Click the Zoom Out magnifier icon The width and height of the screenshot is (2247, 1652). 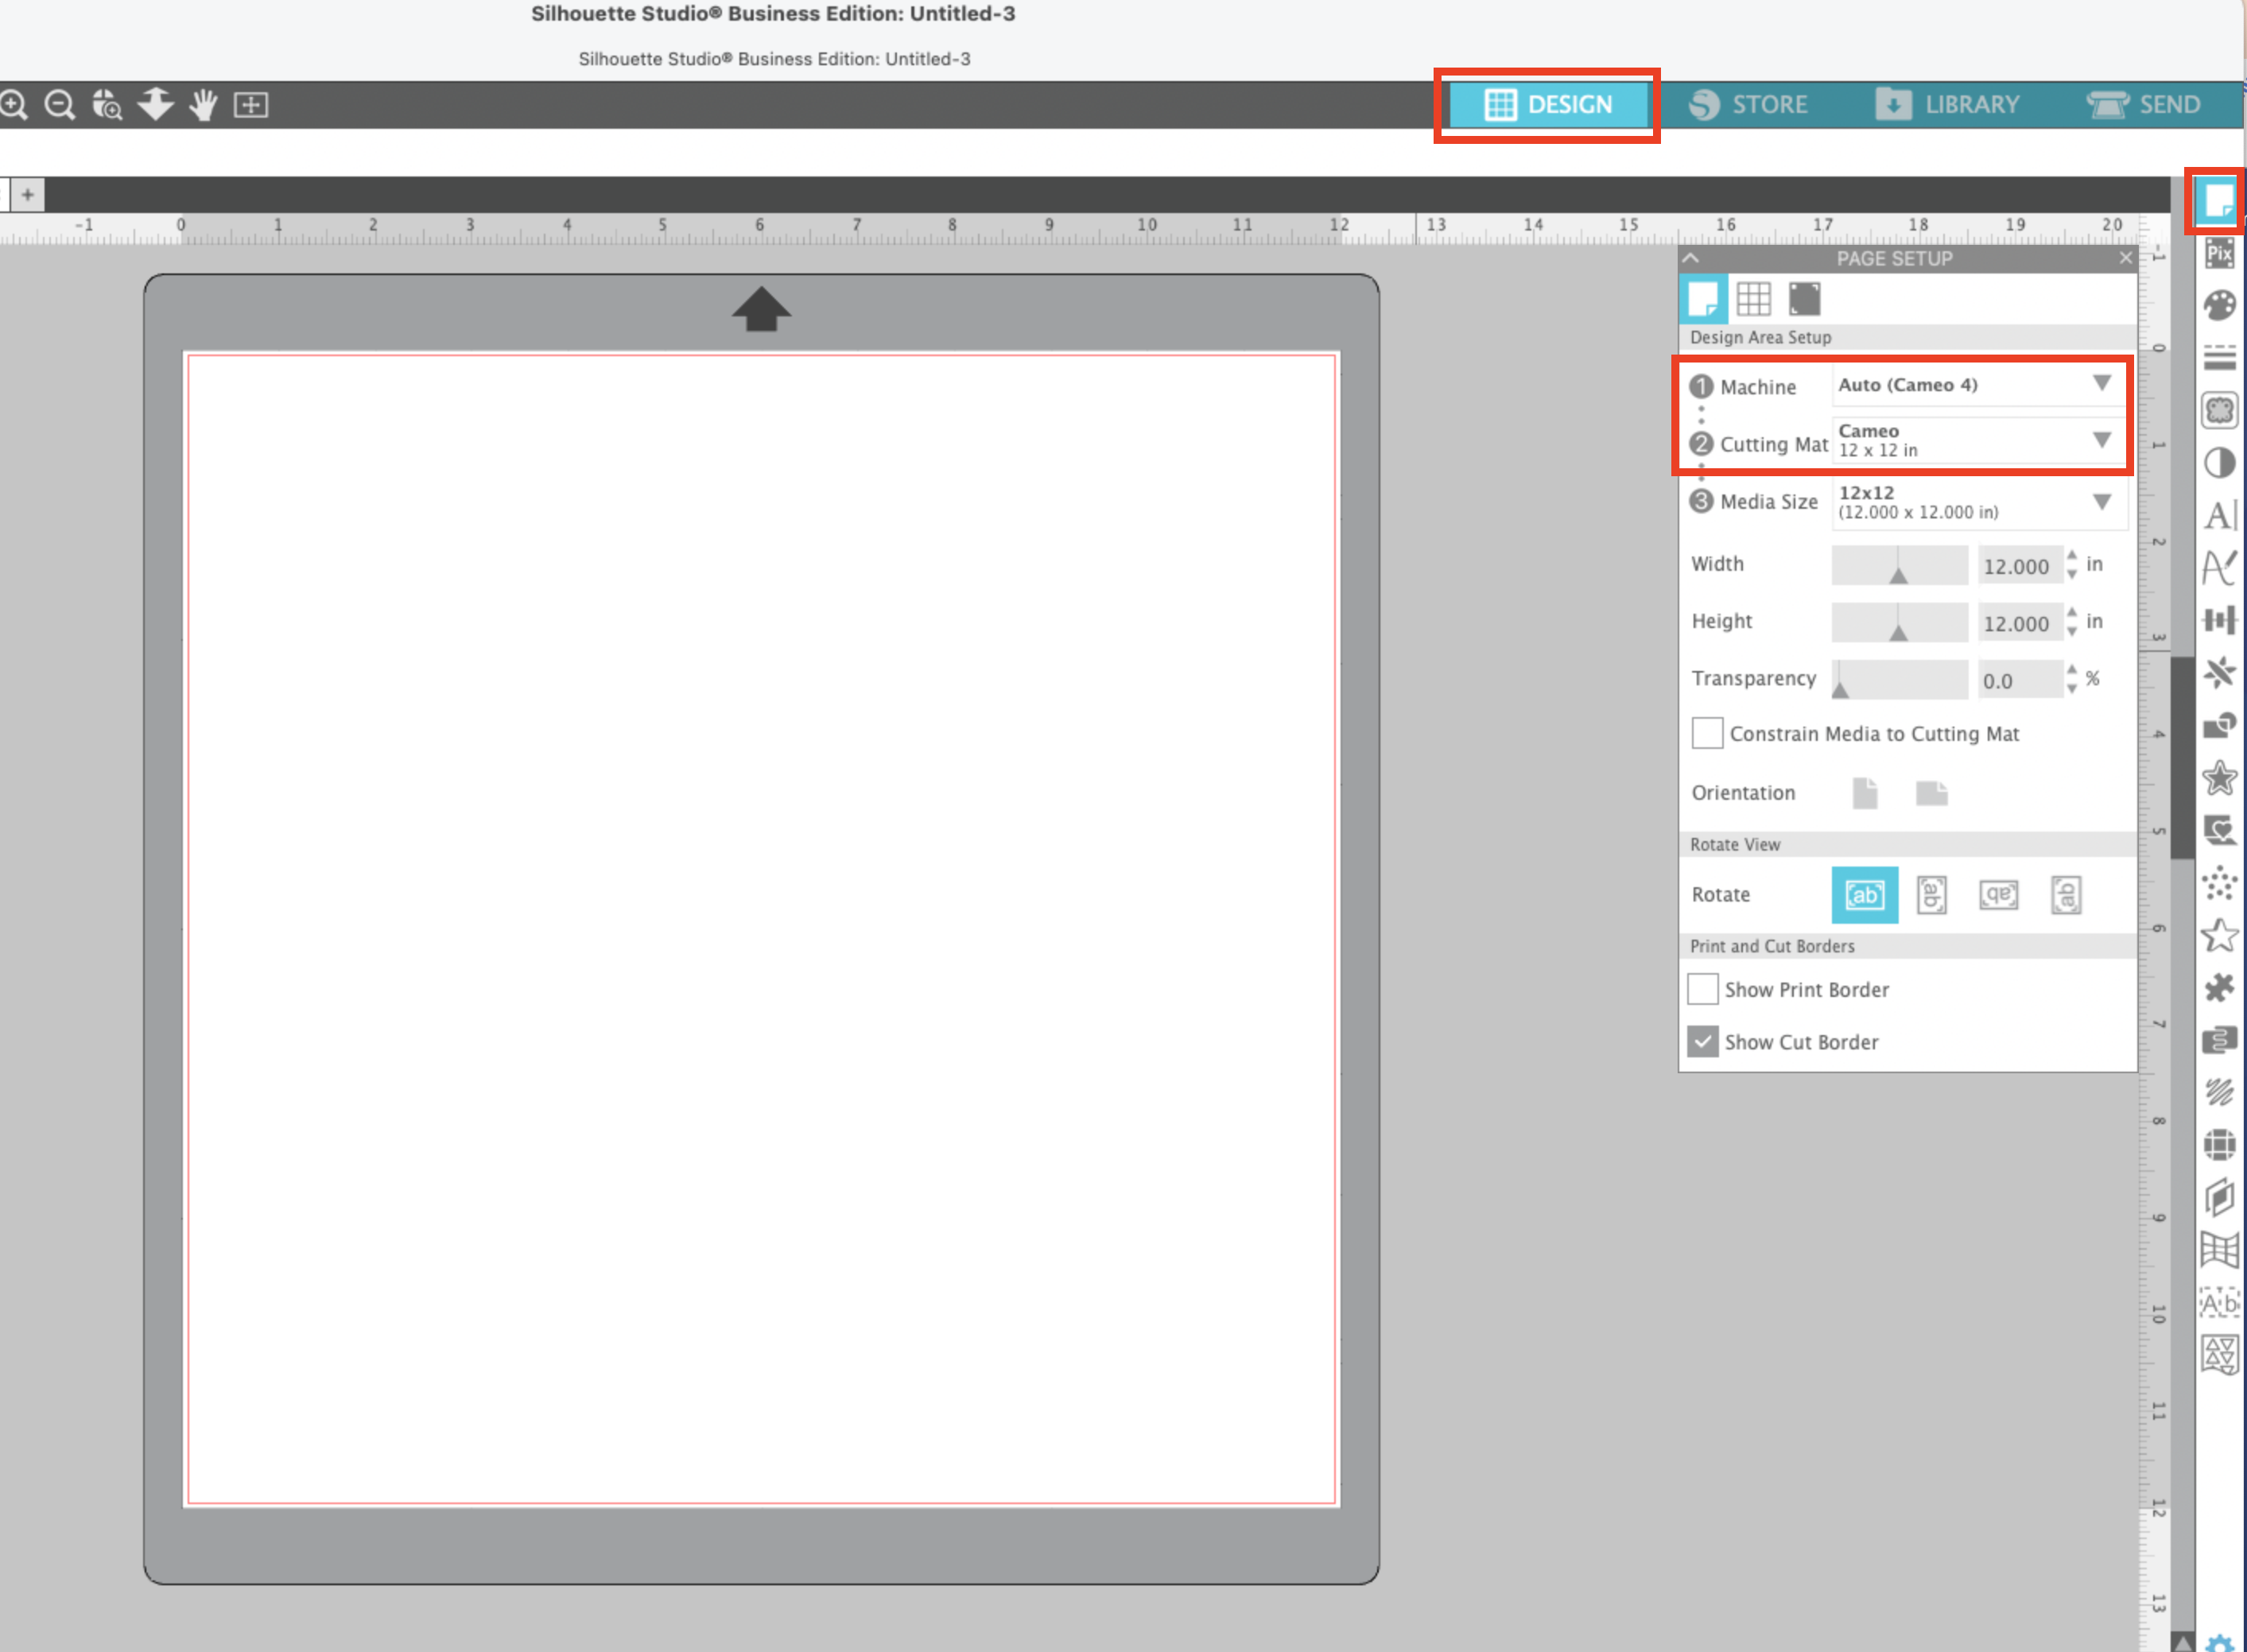[x=60, y=104]
